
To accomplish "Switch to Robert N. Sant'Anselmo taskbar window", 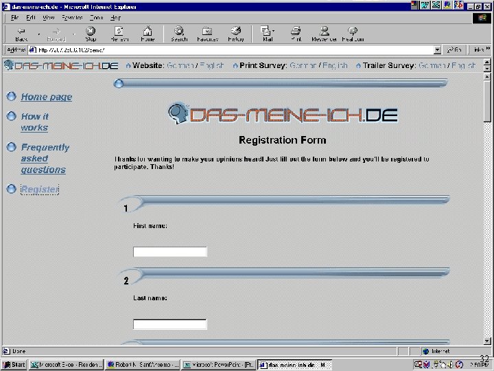I will (143, 365).
